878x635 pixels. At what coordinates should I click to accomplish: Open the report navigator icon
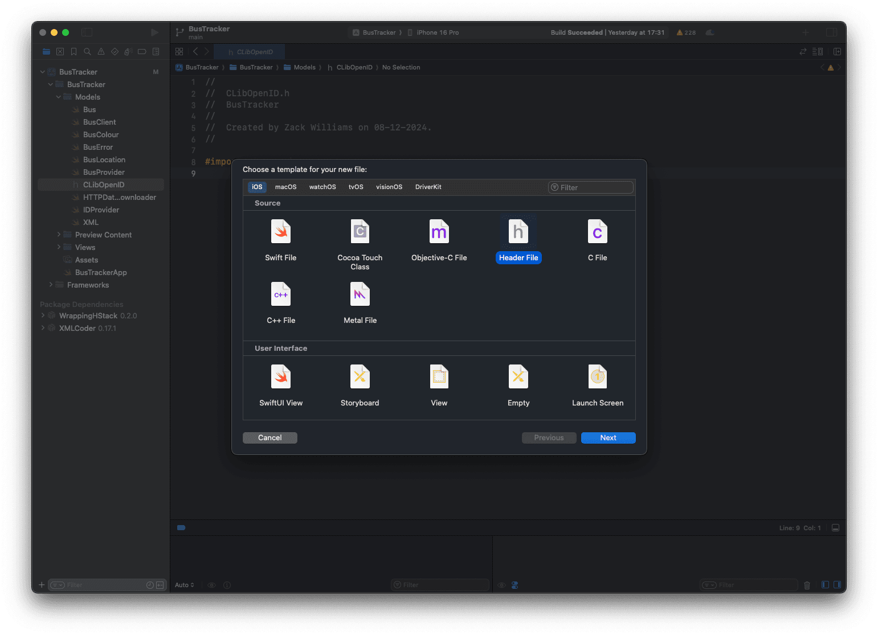[x=156, y=52]
